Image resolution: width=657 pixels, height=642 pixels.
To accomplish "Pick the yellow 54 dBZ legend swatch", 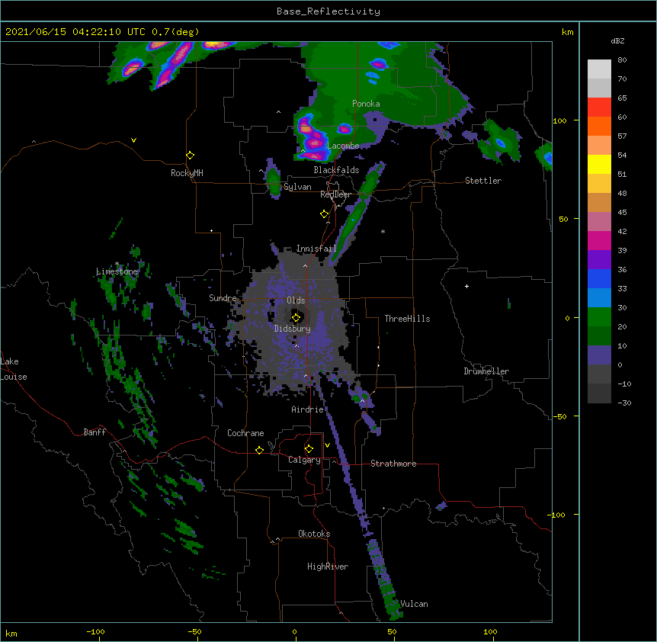I will [599, 164].
